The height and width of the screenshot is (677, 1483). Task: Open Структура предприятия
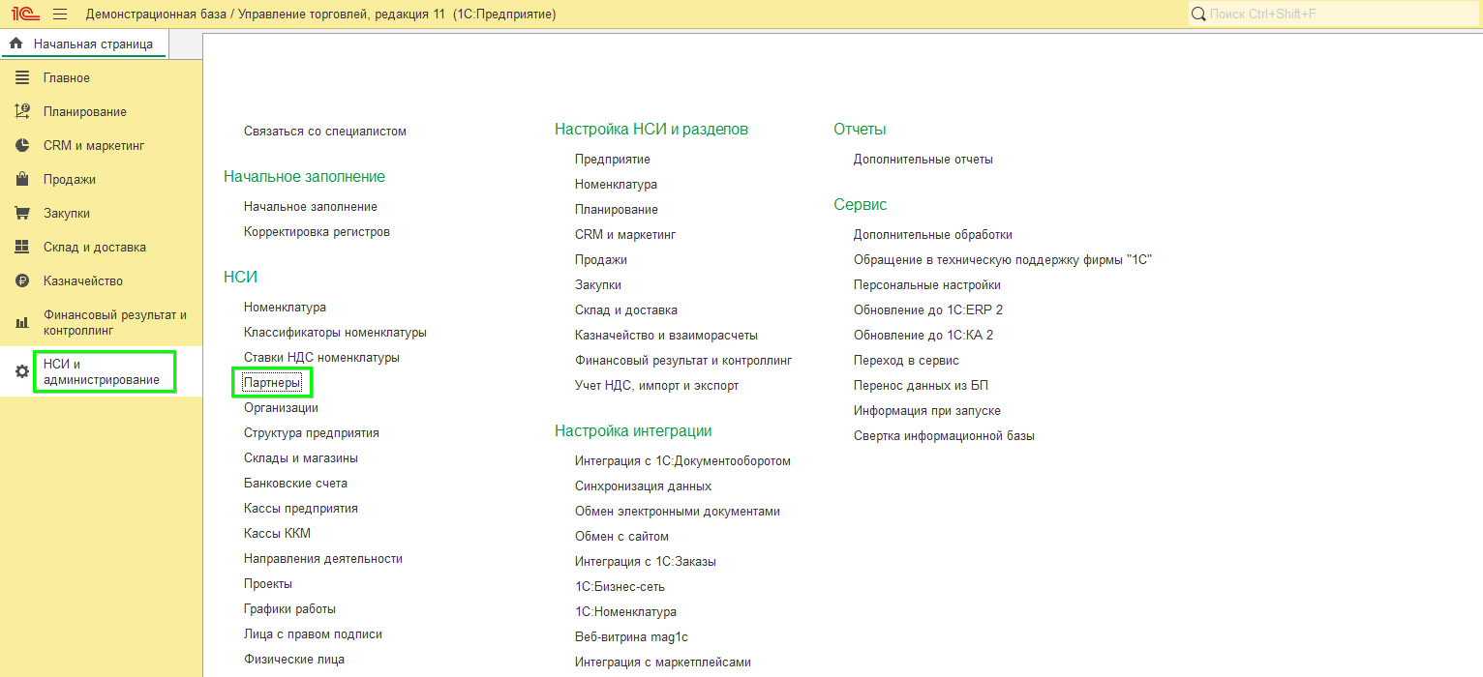coord(312,432)
